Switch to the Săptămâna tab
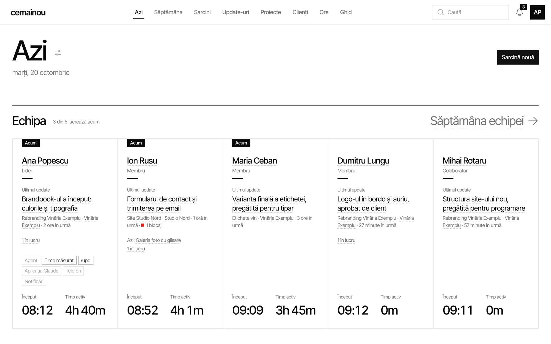This screenshot has height=344, width=551. tap(168, 12)
